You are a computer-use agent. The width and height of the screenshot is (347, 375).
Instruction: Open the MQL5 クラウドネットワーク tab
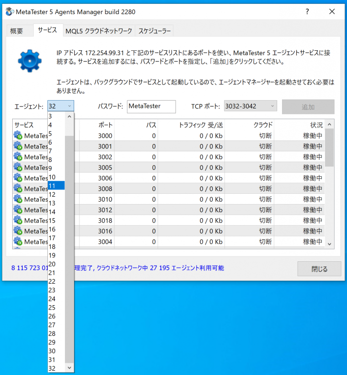pyautogui.click(x=99, y=31)
